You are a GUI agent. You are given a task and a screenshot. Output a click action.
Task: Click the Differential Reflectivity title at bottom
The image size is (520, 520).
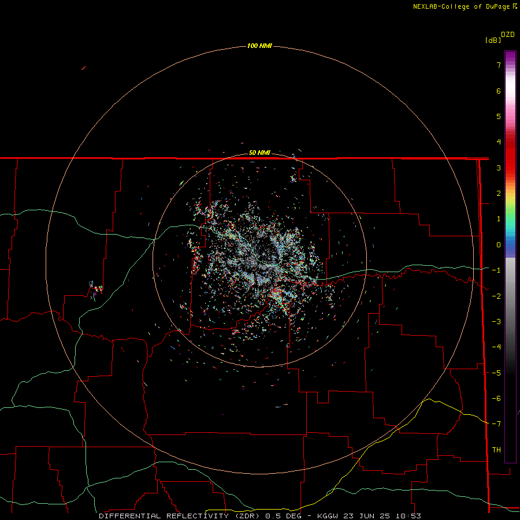point(180,516)
